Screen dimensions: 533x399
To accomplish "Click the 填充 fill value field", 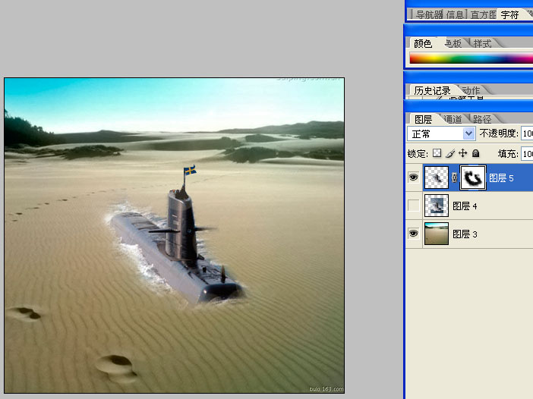I will (x=527, y=154).
